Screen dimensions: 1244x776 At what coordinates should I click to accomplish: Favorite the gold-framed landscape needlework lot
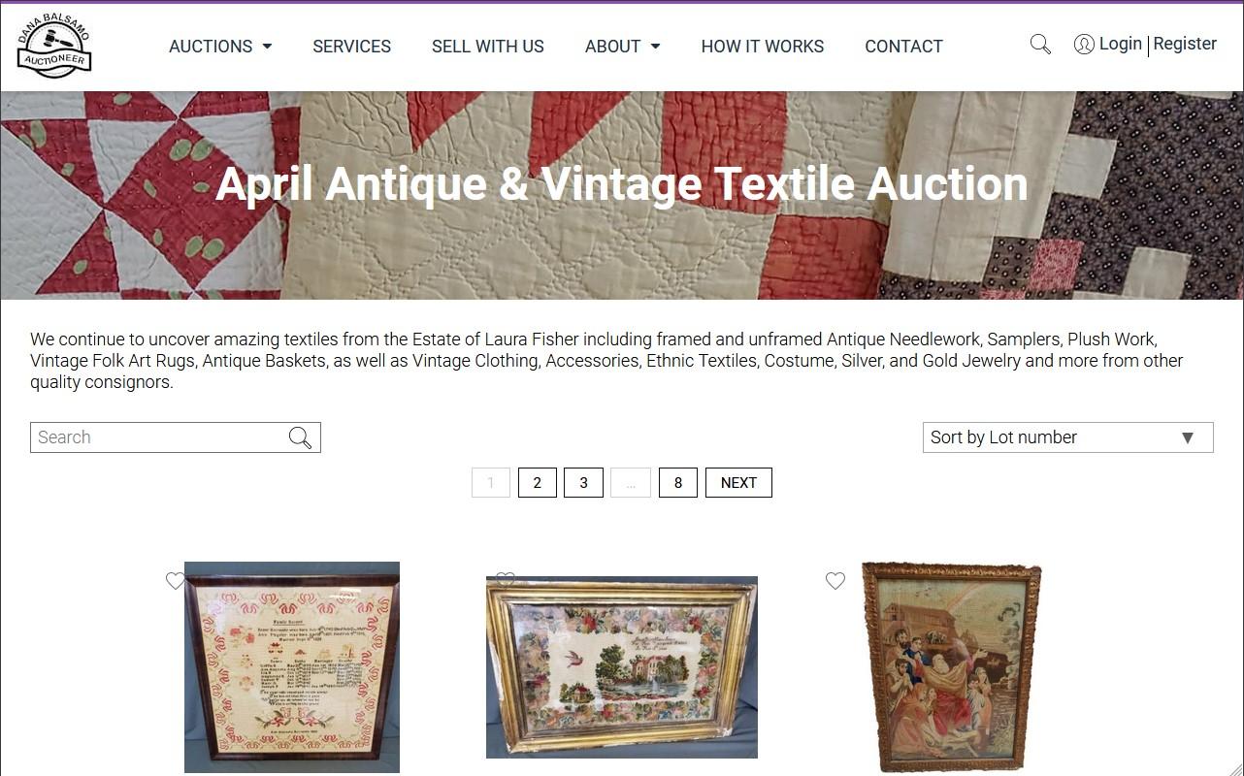pyautogui.click(x=505, y=580)
